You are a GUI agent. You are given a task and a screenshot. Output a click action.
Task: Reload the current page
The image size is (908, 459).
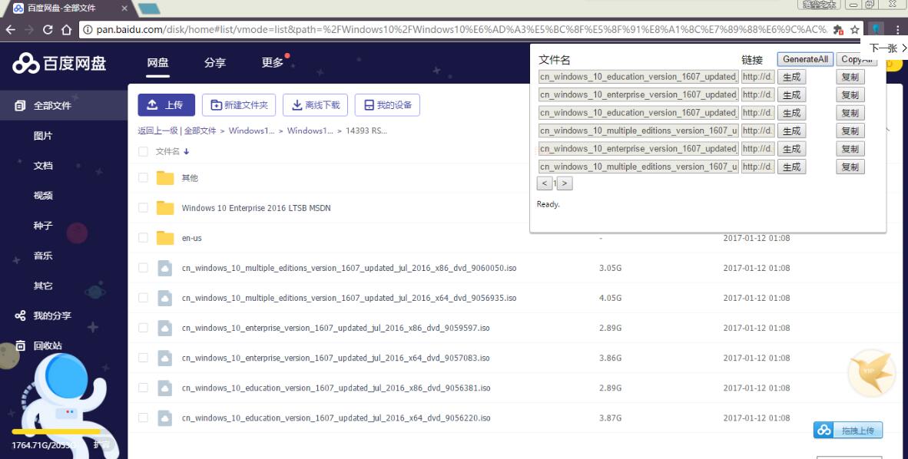[48, 29]
